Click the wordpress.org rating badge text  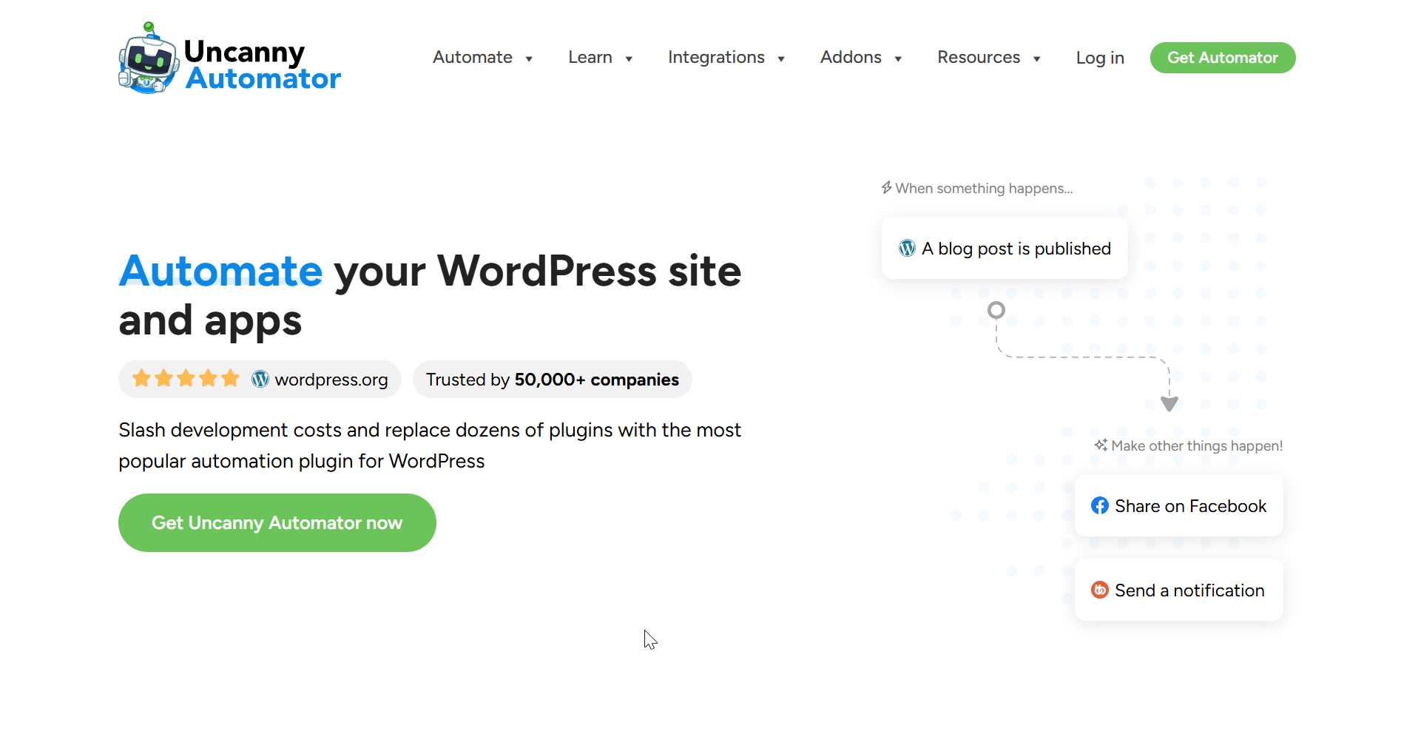[x=331, y=380]
